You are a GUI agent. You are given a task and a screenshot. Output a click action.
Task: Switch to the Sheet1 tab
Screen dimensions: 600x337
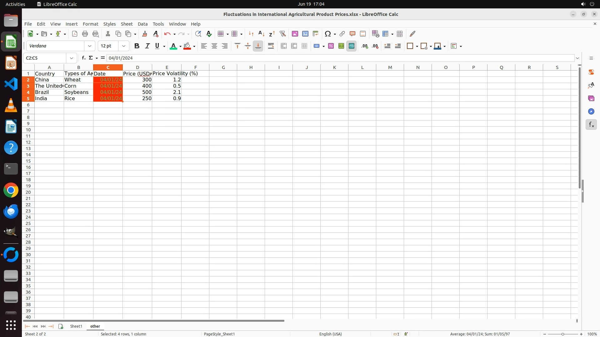76,326
